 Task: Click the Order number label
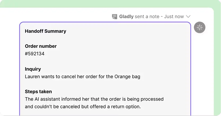pos(41,46)
